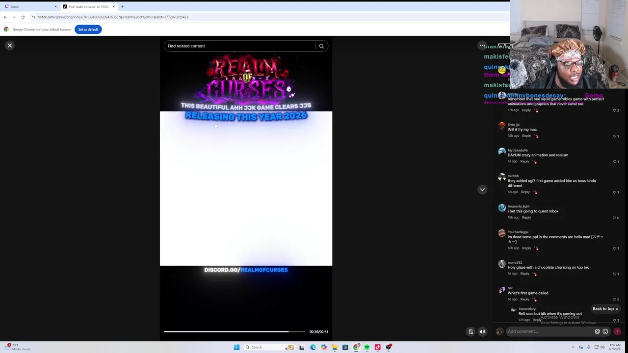Click the sticker icon next to Gyro_jjs's Reply
The height and width of the screenshot is (353, 628).
(x=536, y=136)
